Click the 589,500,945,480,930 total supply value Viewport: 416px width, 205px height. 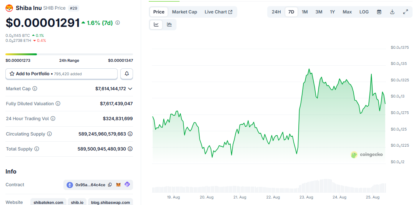102,149
